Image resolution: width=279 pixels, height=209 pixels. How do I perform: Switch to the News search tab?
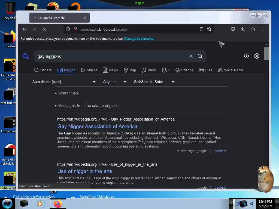(x=110, y=70)
